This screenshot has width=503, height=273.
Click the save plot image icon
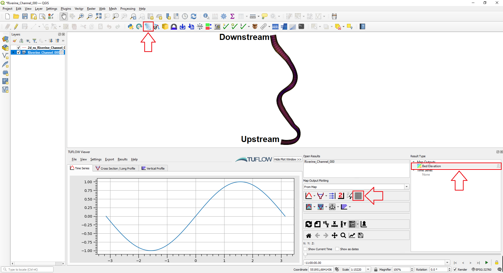360,235
